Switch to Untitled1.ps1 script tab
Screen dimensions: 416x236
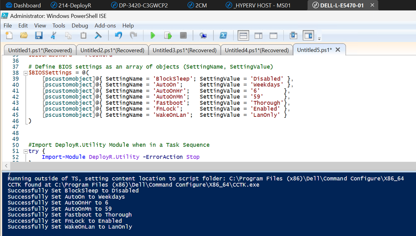(40, 50)
